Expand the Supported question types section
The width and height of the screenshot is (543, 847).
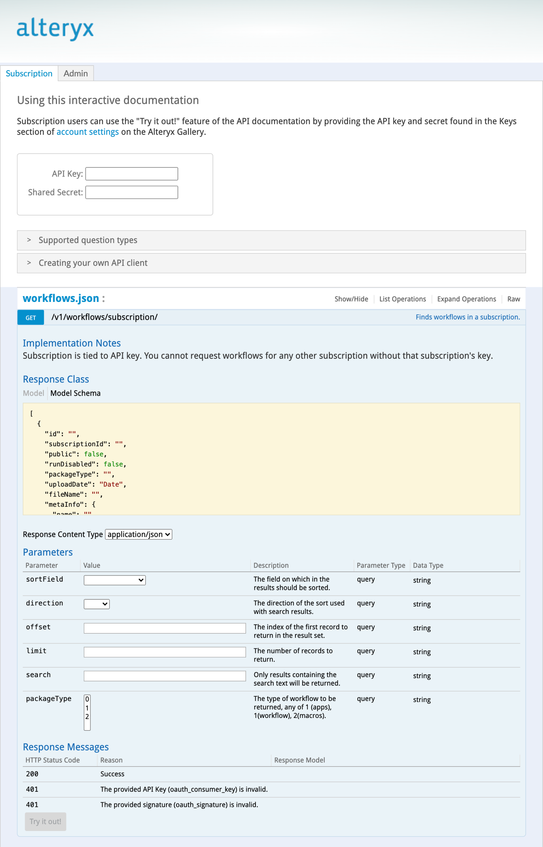pyautogui.click(x=88, y=240)
